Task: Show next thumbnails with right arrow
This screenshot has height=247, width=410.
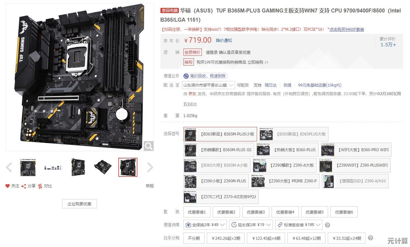Action: 150,167
